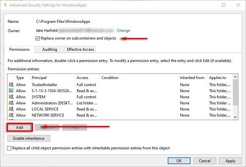
Task: Click the folder icon in title bar
Action: pos(5,5)
